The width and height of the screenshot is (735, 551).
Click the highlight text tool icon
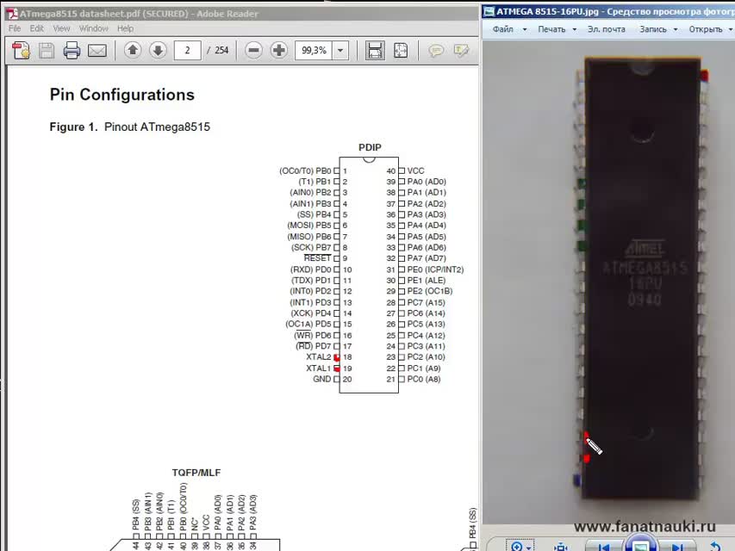[x=461, y=50]
